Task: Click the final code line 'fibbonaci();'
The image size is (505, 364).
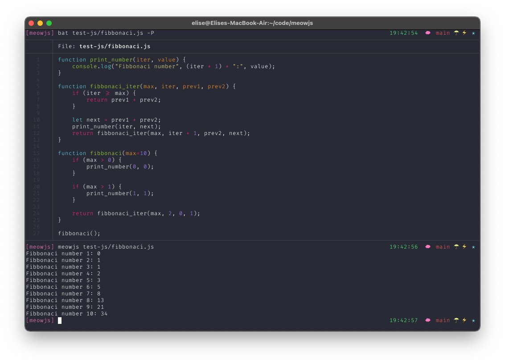Action: 79,233
